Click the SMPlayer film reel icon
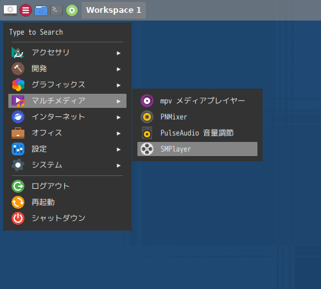The width and height of the screenshot is (321, 289). pyautogui.click(x=147, y=149)
